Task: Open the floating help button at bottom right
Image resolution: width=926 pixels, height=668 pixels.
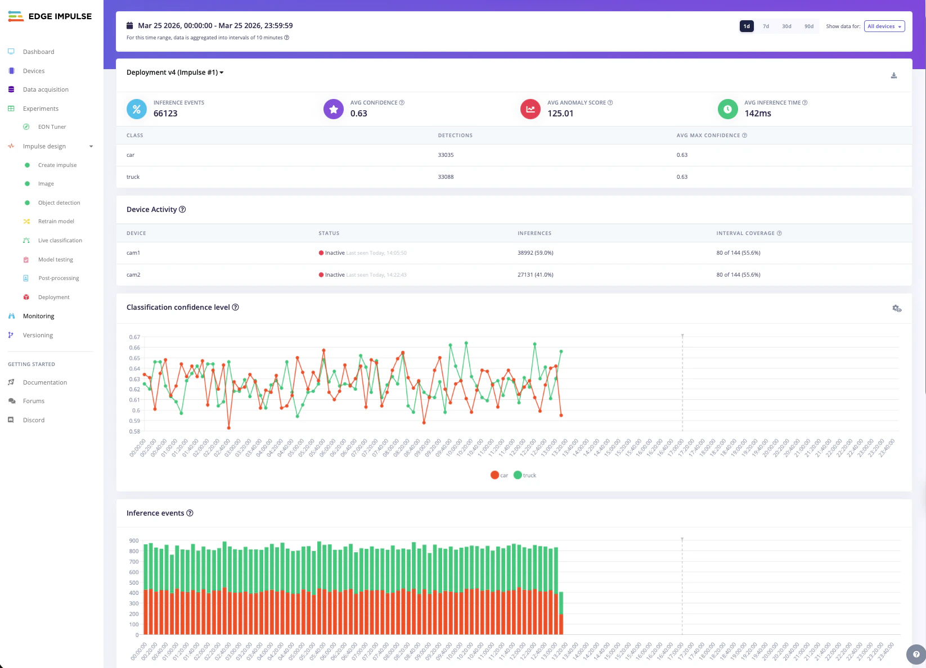Action: 916,654
